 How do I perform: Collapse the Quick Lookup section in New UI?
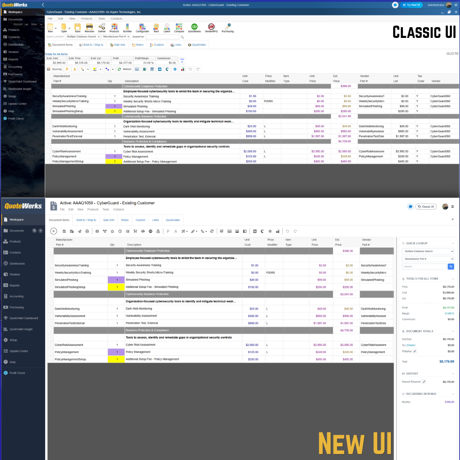453,243
